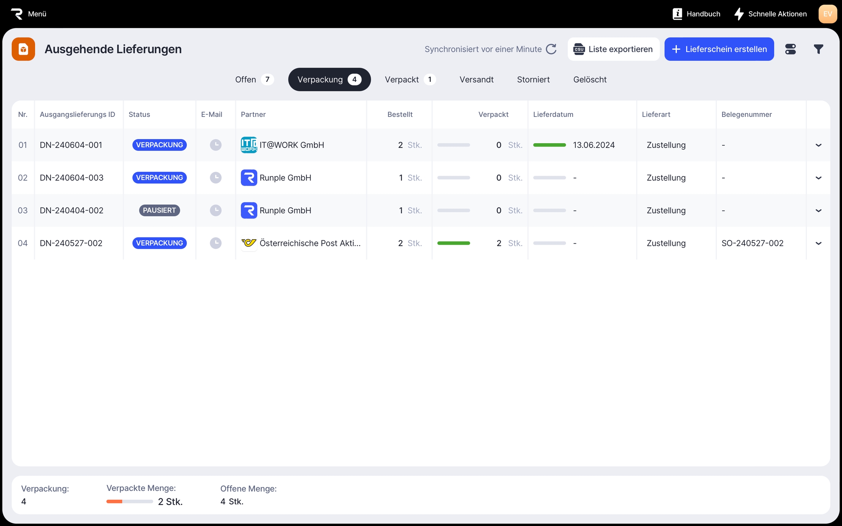
Task: Open the view settings toggle icon
Action: [x=790, y=49]
